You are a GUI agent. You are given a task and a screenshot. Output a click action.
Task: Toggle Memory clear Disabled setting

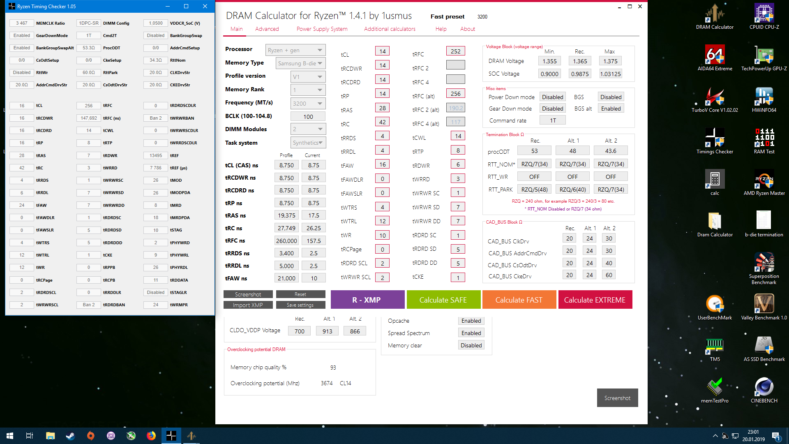pos(471,345)
